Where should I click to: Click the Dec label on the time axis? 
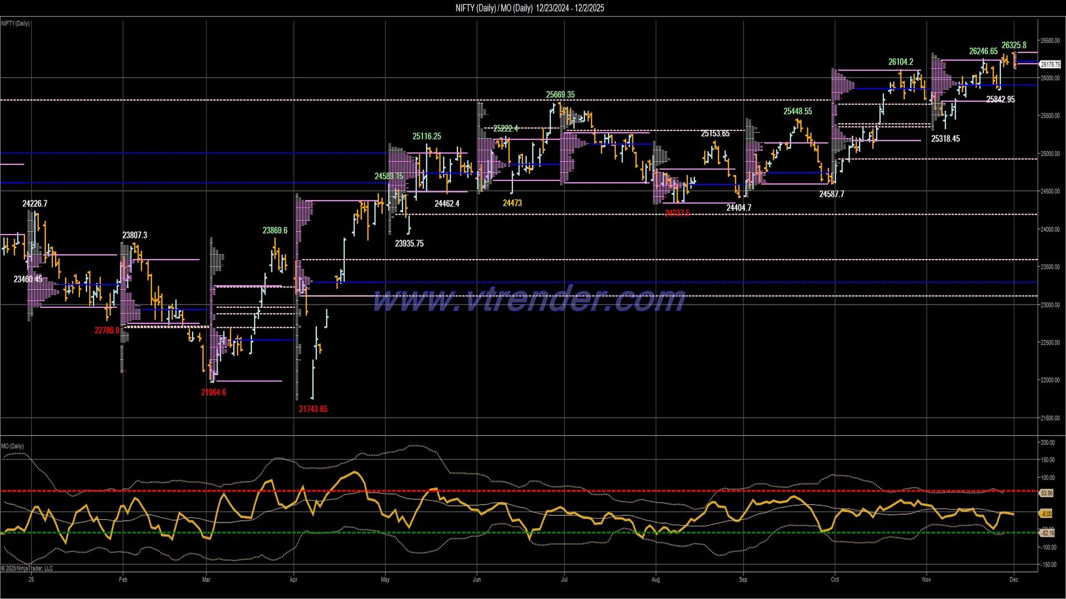[x=1015, y=579]
